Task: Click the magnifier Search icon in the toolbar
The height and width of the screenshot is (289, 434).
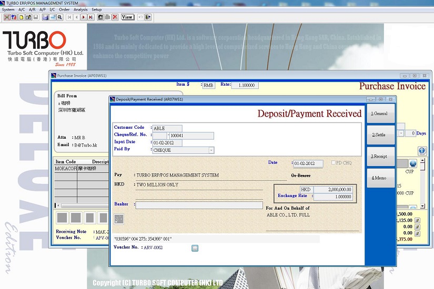Action: point(60,17)
